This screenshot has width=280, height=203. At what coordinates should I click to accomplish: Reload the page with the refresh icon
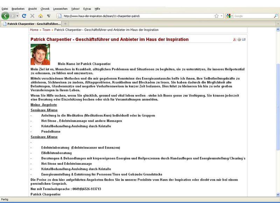[x=24, y=16]
